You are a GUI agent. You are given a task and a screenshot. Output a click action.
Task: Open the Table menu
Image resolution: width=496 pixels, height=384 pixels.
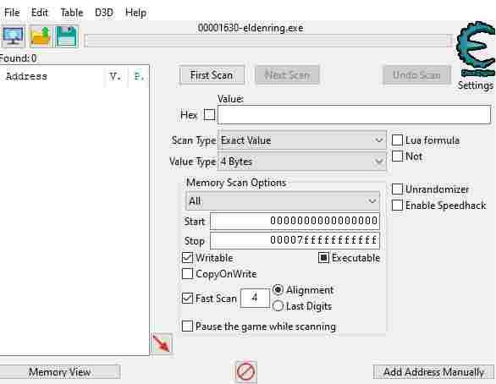71,13
